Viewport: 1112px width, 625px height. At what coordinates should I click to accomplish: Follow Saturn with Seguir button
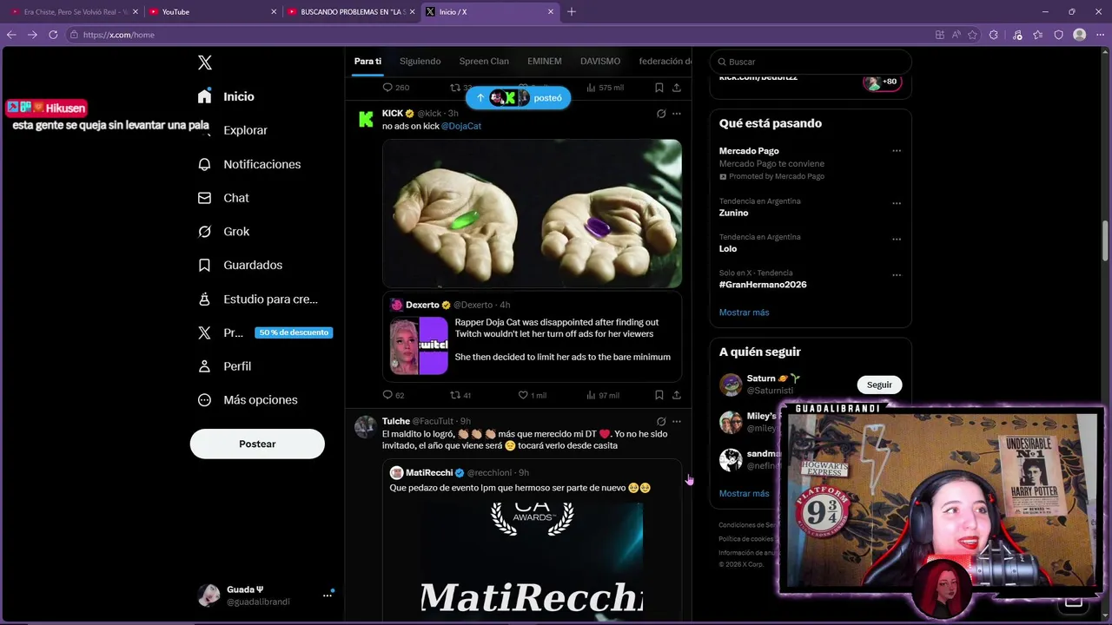click(879, 385)
